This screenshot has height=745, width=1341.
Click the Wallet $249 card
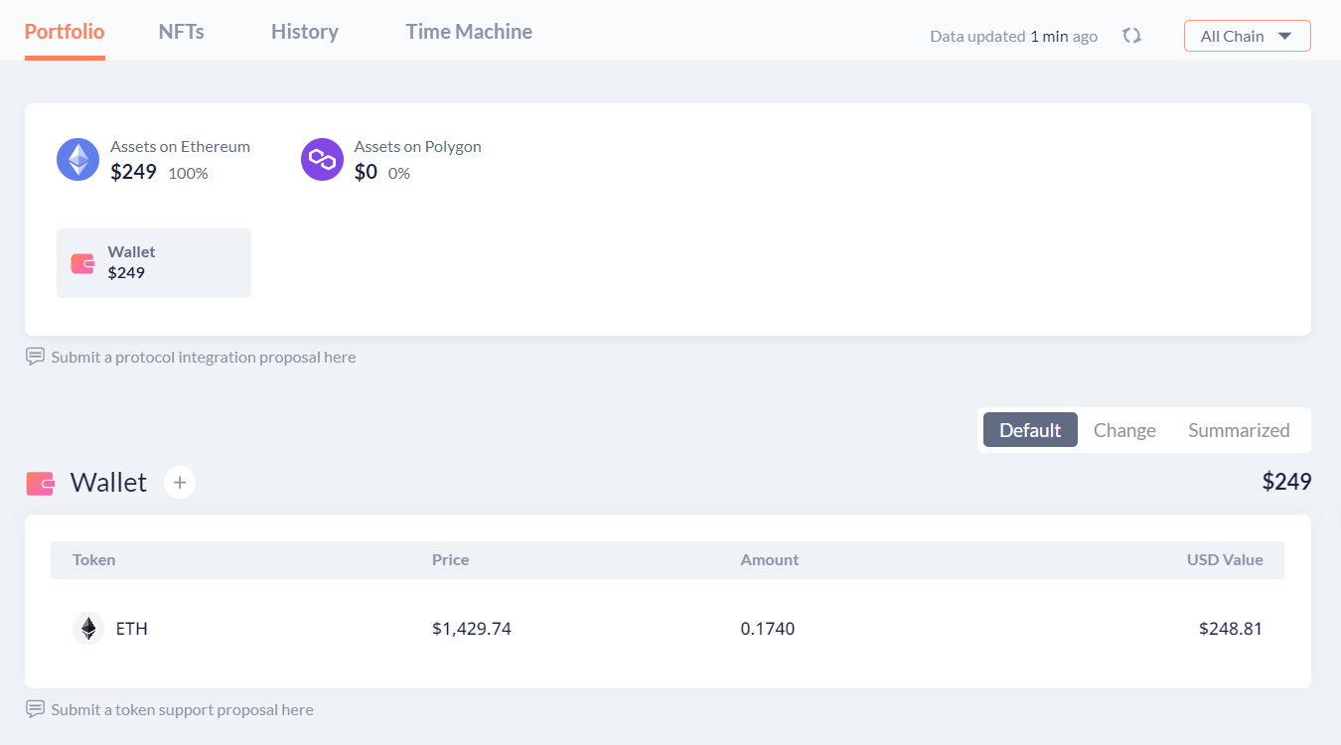(x=154, y=263)
